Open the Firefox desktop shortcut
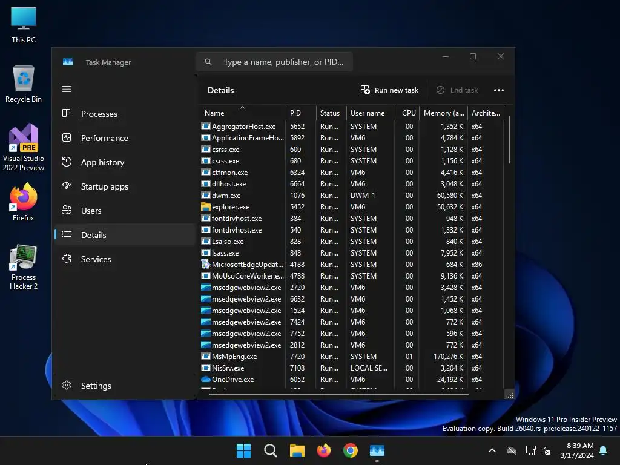This screenshot has width=620, height=465. [x=24, y=202]
